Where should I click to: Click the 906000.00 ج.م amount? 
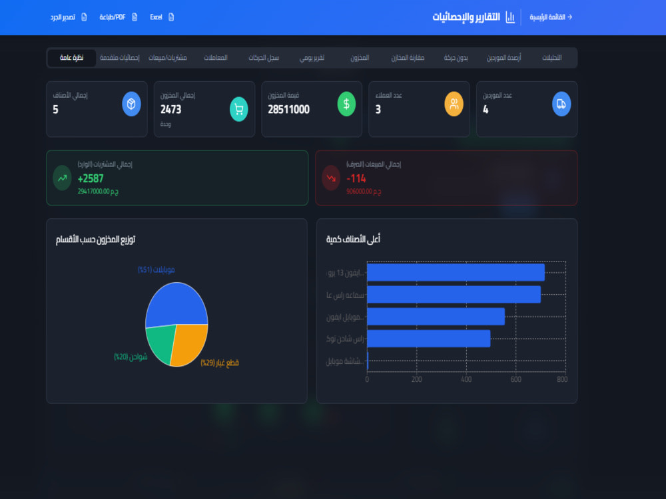[364, 192]
